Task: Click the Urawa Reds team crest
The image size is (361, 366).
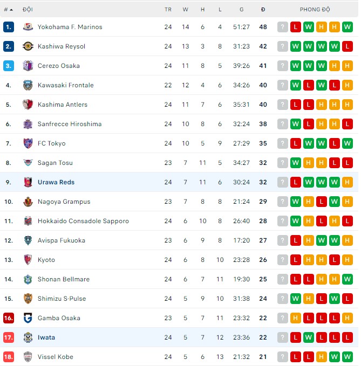Action: coord(28,182)
